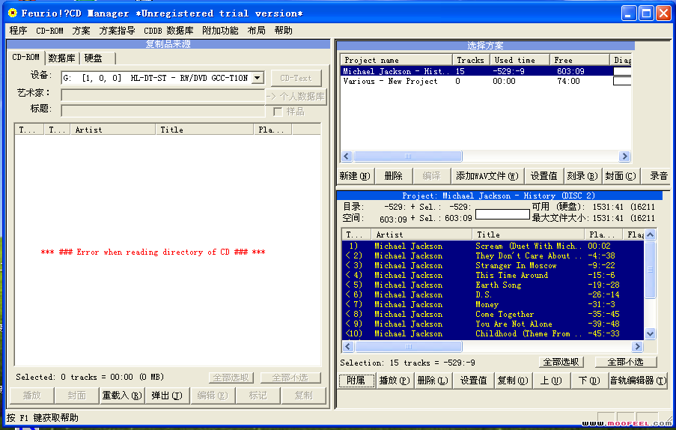
Task: Click project list scroll right arrow
Action: click(624, 156)
